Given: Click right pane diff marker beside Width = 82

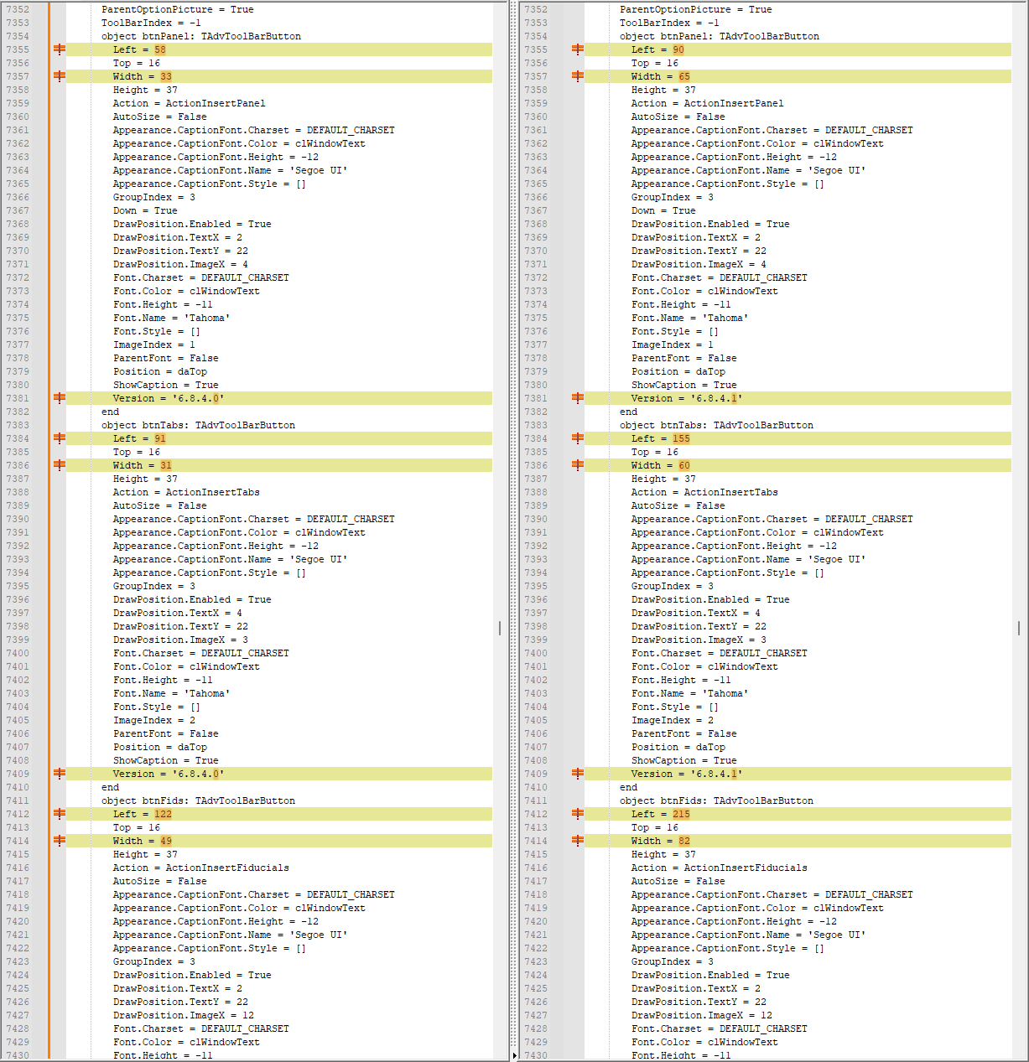Looking at the screenshot, I should pos(578,841).
